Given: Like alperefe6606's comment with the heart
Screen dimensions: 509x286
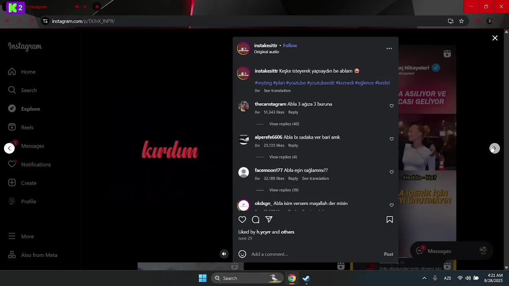Looking at the screenshot, I should coord(392,139).
